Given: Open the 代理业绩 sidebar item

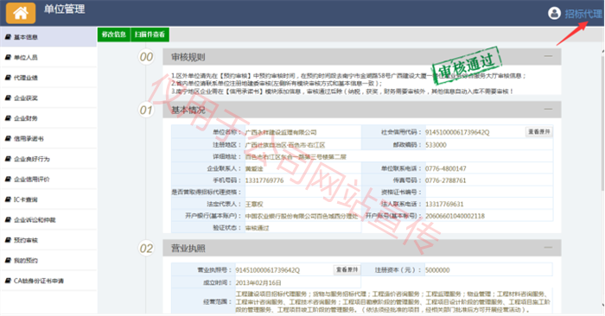Looking at the screenshot, I should [48, 78].
